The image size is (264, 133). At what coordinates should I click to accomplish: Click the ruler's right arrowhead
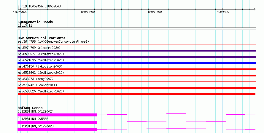click(x=255, y=9)
